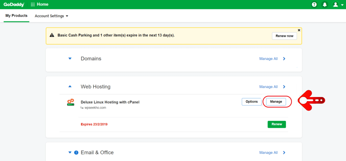Click the wpseekho.com domain text
Image resolution: width=346 pixels, height=161 pixels.
coord(95,108)
